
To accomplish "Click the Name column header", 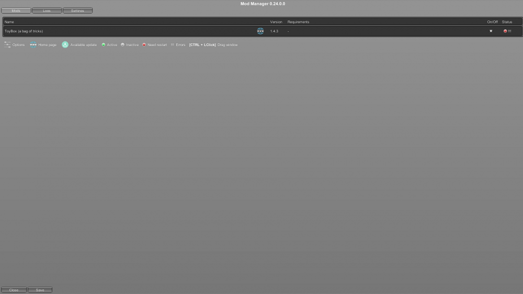I will coord(9,22).
